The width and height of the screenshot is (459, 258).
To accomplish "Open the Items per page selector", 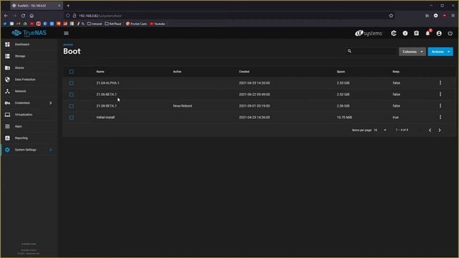I will (x=380, y=130).
